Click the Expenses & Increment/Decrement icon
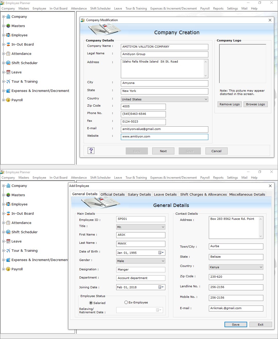This screenshot has width=278, height=339. [8, 91]
